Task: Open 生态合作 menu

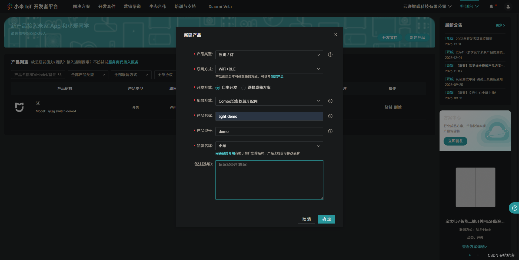Action: click(x=158, y=6)
